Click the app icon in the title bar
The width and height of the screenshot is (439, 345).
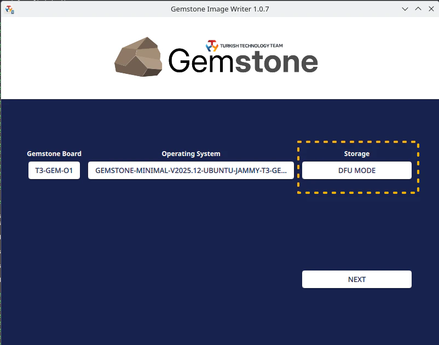pos(9,9)
